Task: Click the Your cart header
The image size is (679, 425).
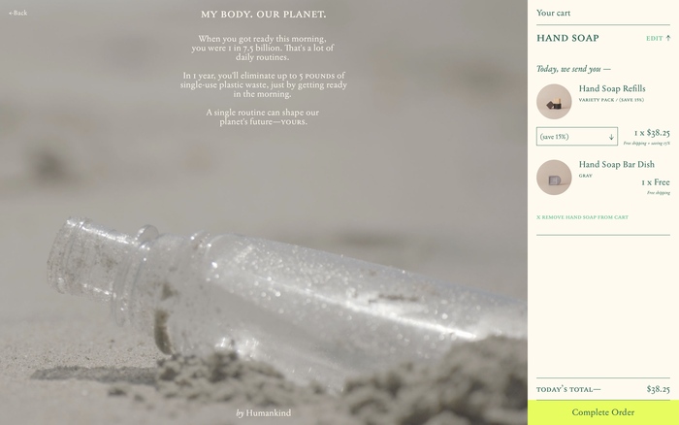Action: [553, 13]
